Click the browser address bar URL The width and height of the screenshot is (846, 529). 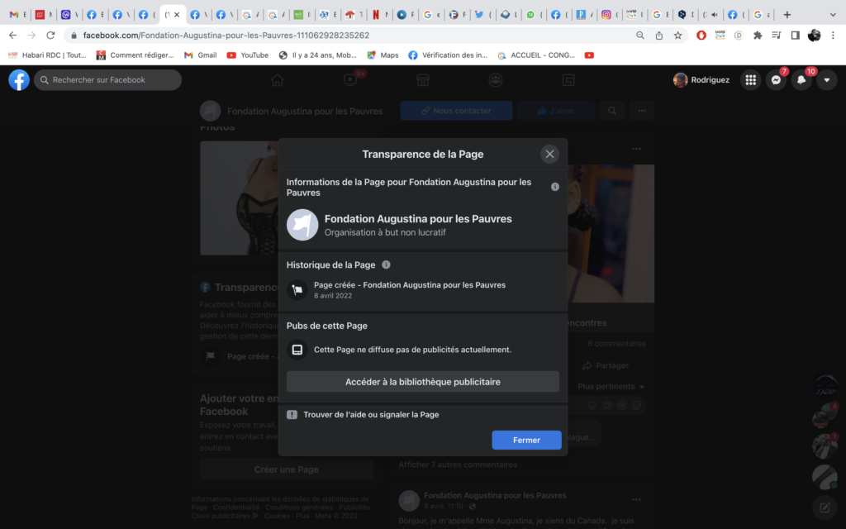click(226, 35)
